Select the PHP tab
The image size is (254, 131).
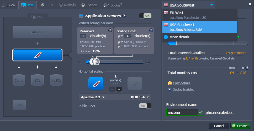tap(28, 5)
